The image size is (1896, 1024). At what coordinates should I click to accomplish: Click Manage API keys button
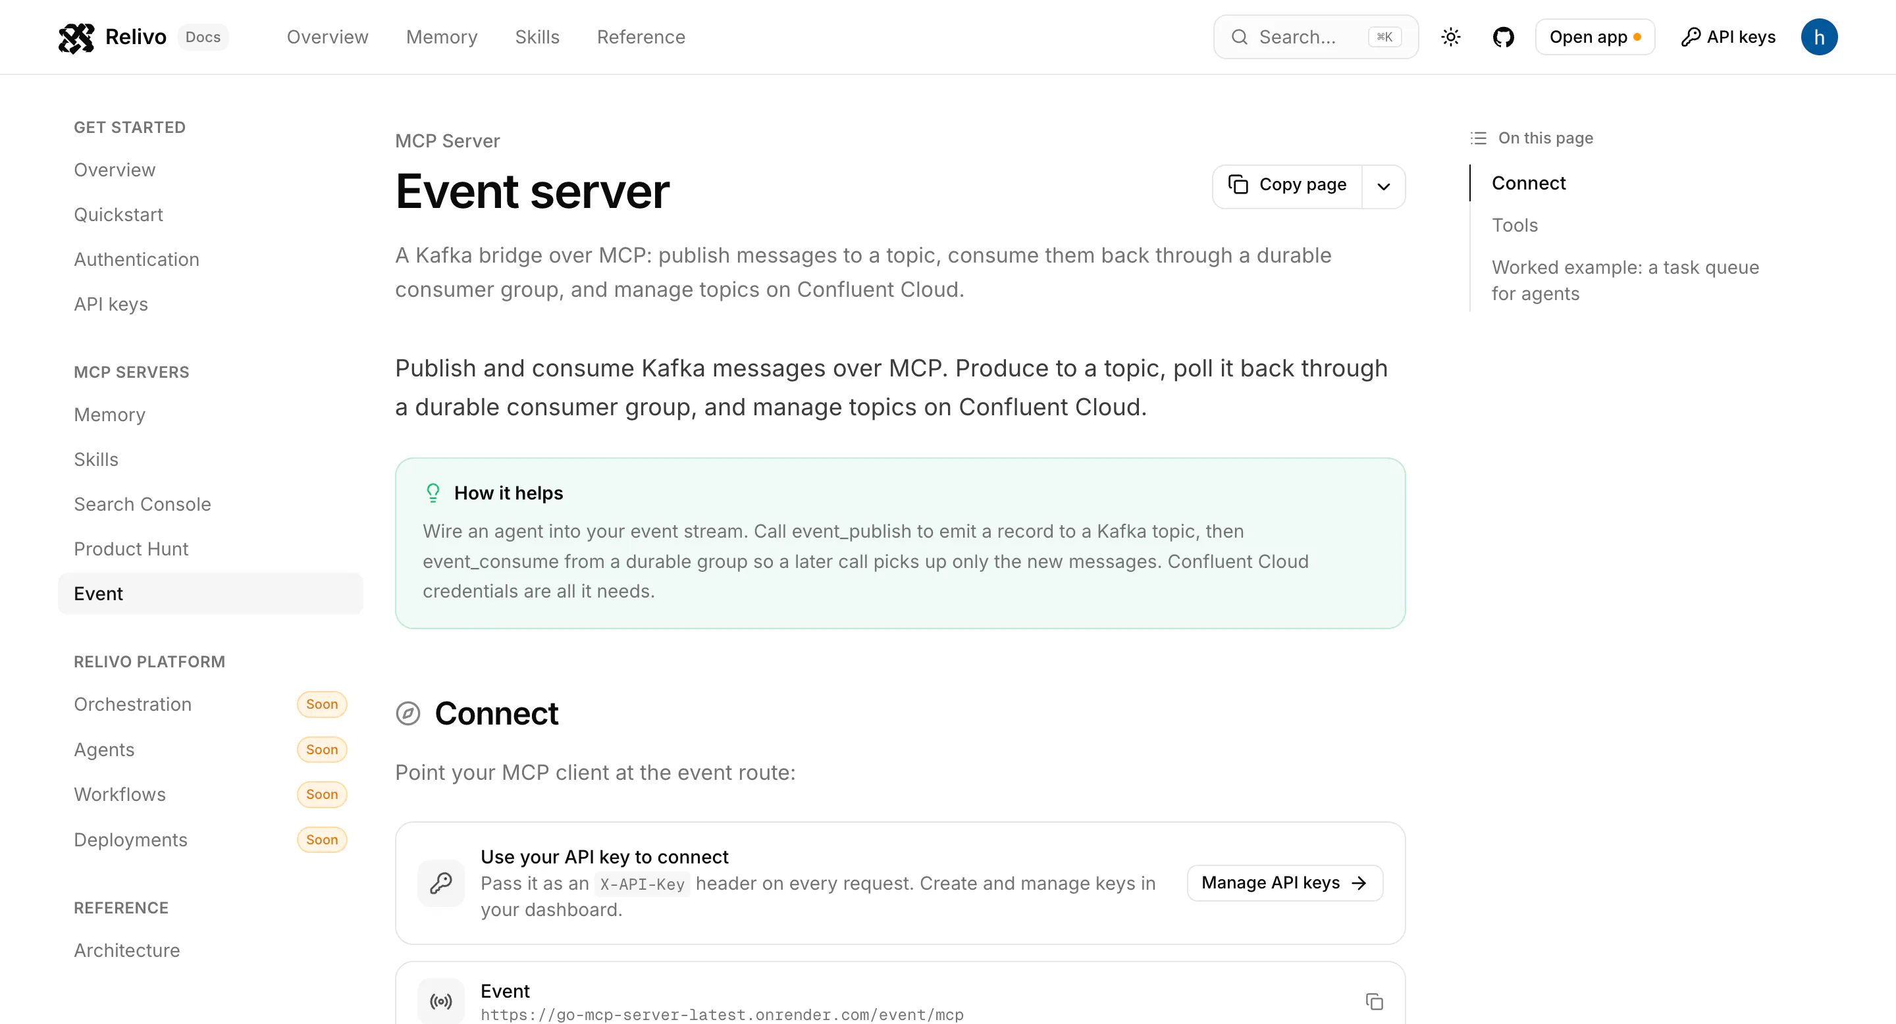coord(1284,883)
